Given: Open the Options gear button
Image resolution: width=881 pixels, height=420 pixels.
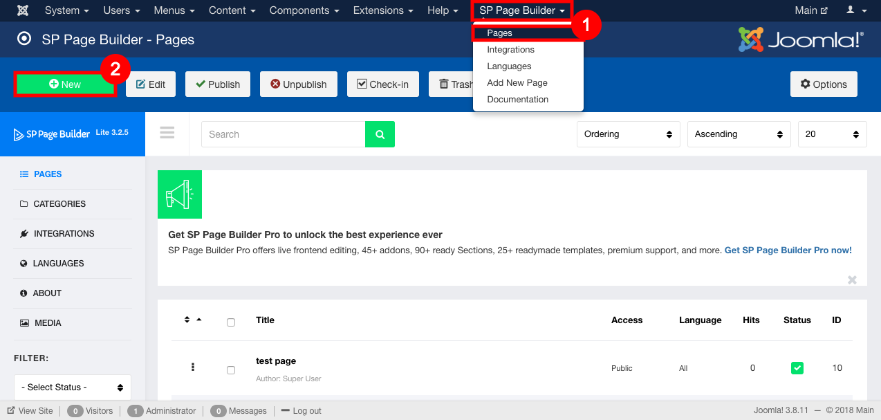Looking at the screenshot, I should tap(824, 84).
